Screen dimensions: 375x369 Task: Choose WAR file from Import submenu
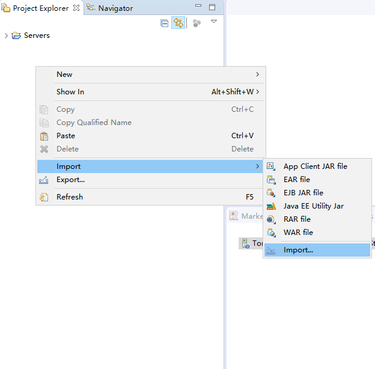(298, 233)
